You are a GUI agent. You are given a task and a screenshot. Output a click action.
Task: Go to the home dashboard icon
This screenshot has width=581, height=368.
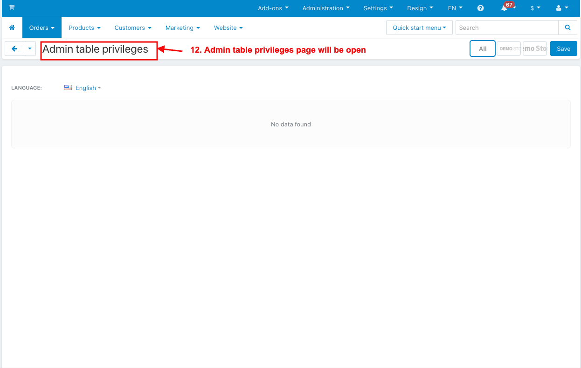[12, 28]
